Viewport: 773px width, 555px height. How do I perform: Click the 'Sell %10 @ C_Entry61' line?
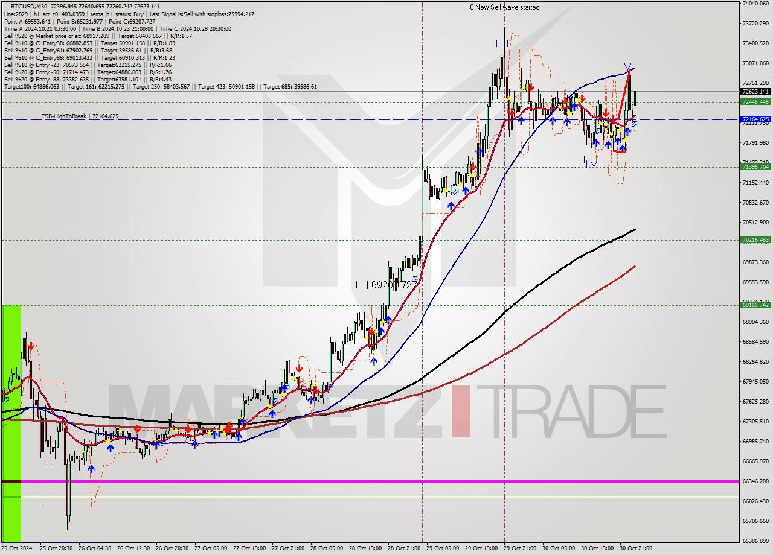coord(89,51)
